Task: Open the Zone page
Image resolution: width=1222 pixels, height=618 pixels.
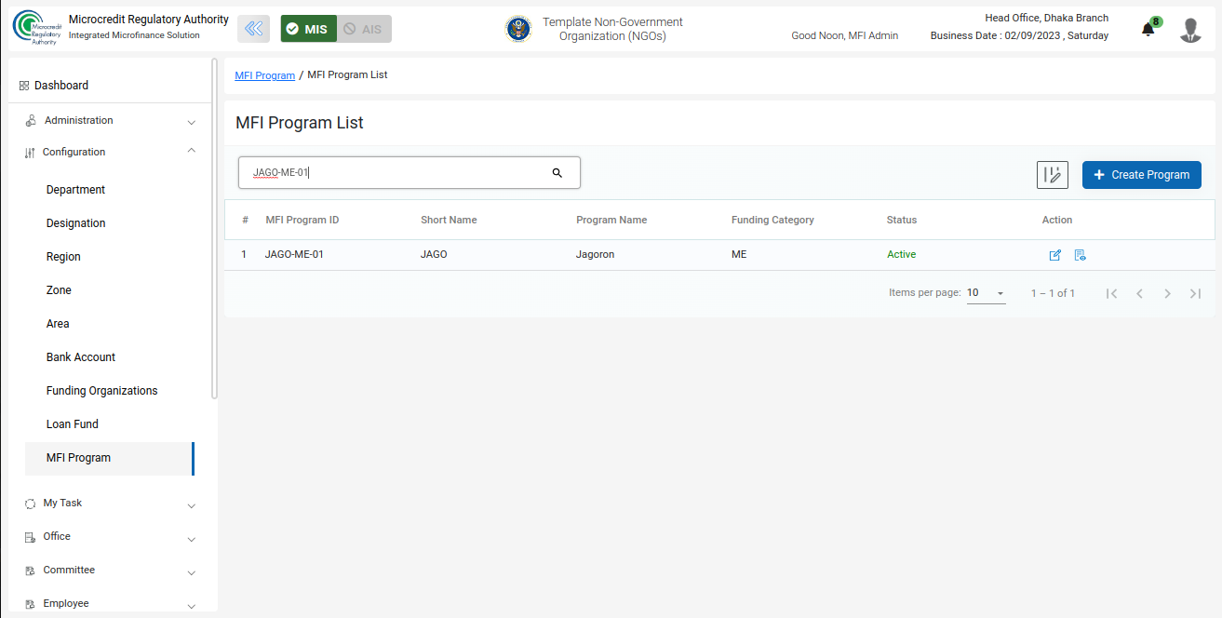Action: [x=59, y=290]
